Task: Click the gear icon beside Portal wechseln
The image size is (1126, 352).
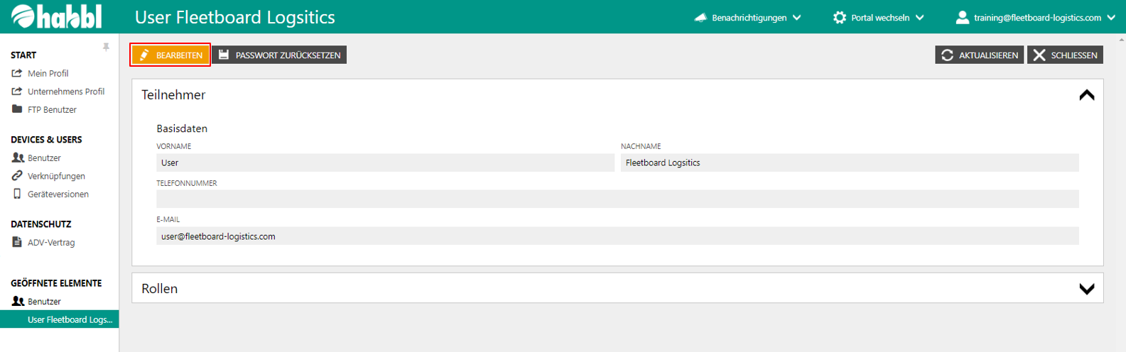Action: tap(840, 18)
